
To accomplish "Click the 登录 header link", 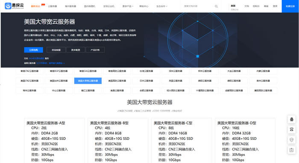I will point(275,6).
